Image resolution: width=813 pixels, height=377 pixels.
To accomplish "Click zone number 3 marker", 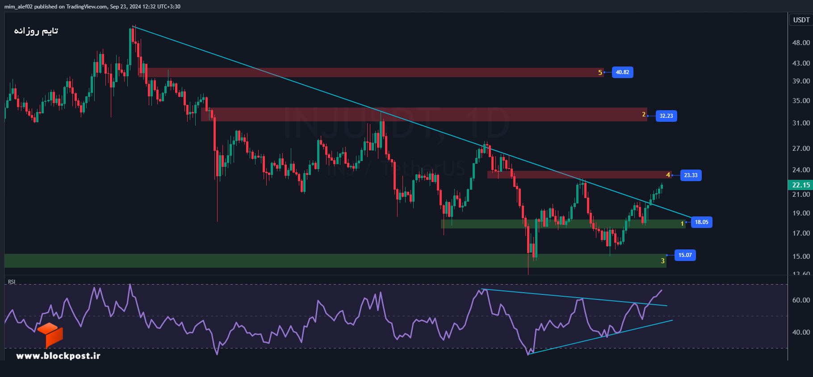I will click(662, 261).
